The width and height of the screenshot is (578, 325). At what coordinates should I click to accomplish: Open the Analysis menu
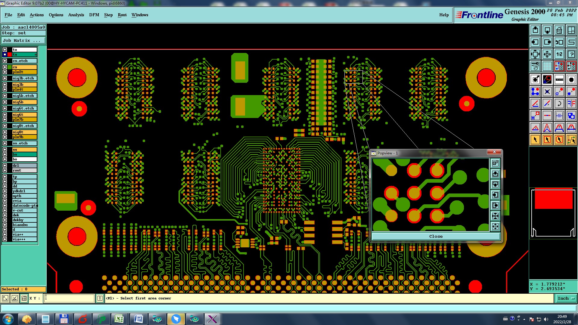[76, 15]
